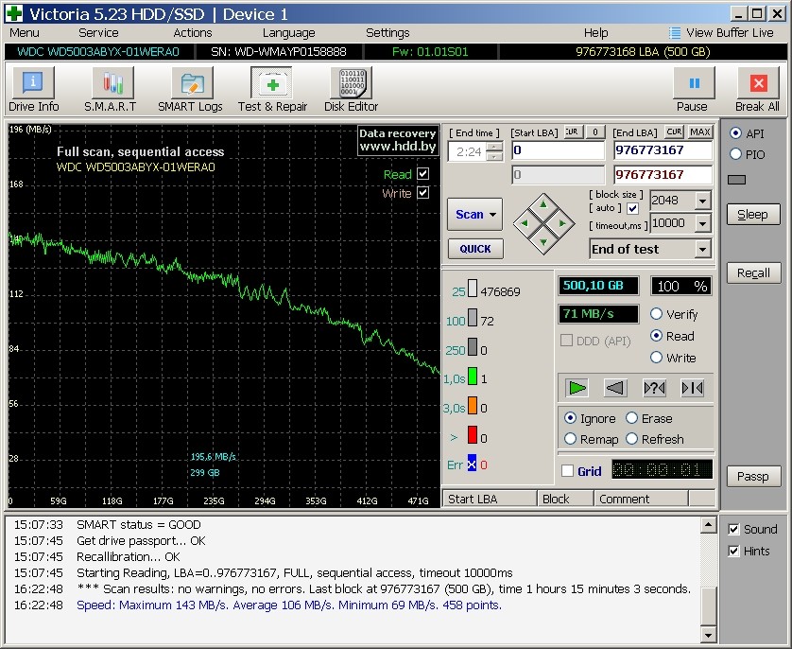Choose the Erase error action
The width and height of the screenshot is (792, 649).
[x=632, y=418]
